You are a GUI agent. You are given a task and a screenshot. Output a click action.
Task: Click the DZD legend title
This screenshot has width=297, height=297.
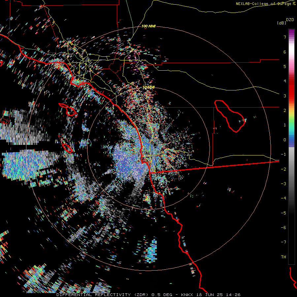290,20
